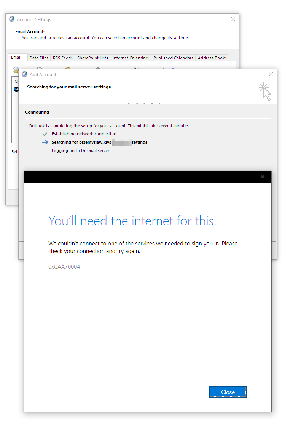
Task: Click the sparkle cursor wizard icon
Action: point(265,91)
